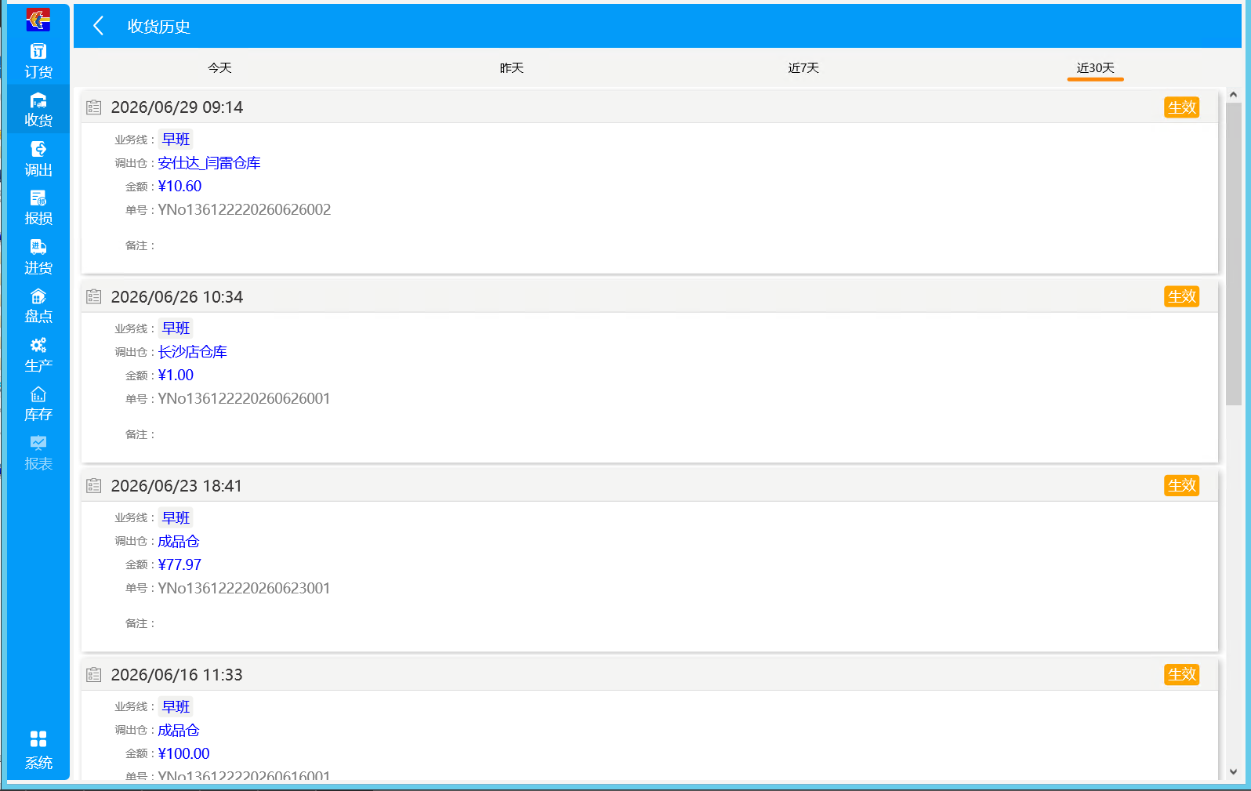Click order number YNo136122220260626001
This screenshot has height=791, width=1251.
244,398
